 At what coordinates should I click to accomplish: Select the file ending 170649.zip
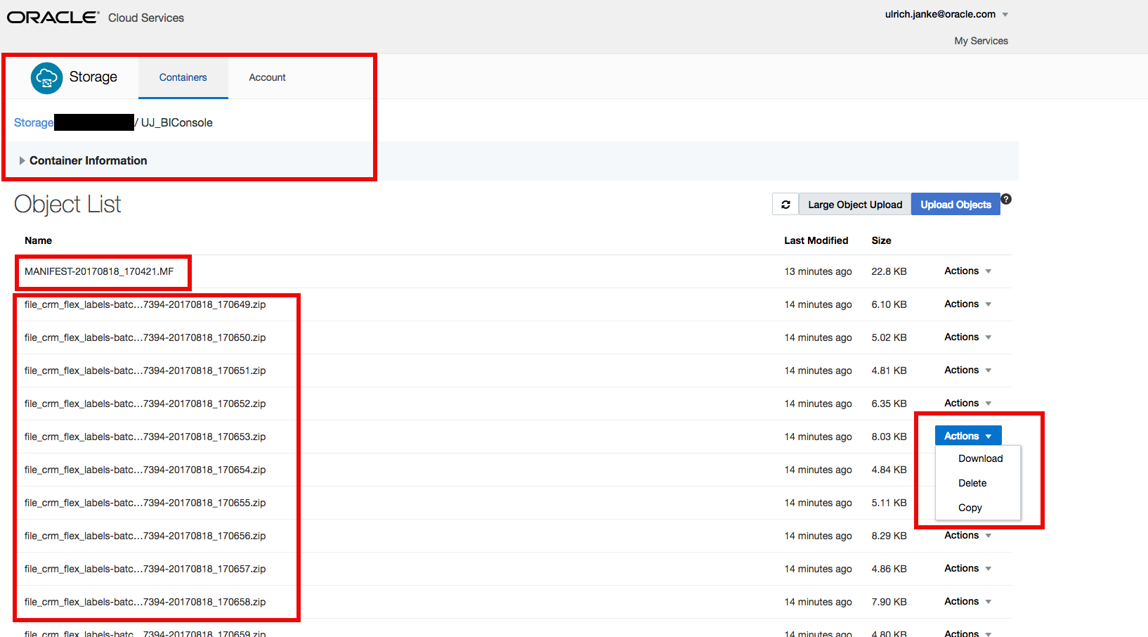coord(145,304)
